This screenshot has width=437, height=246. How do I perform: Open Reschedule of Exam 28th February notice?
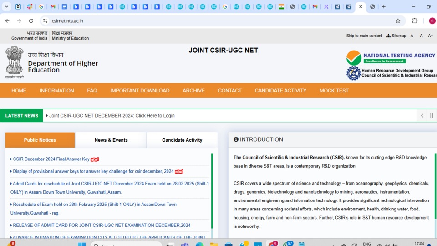(93, 209)
